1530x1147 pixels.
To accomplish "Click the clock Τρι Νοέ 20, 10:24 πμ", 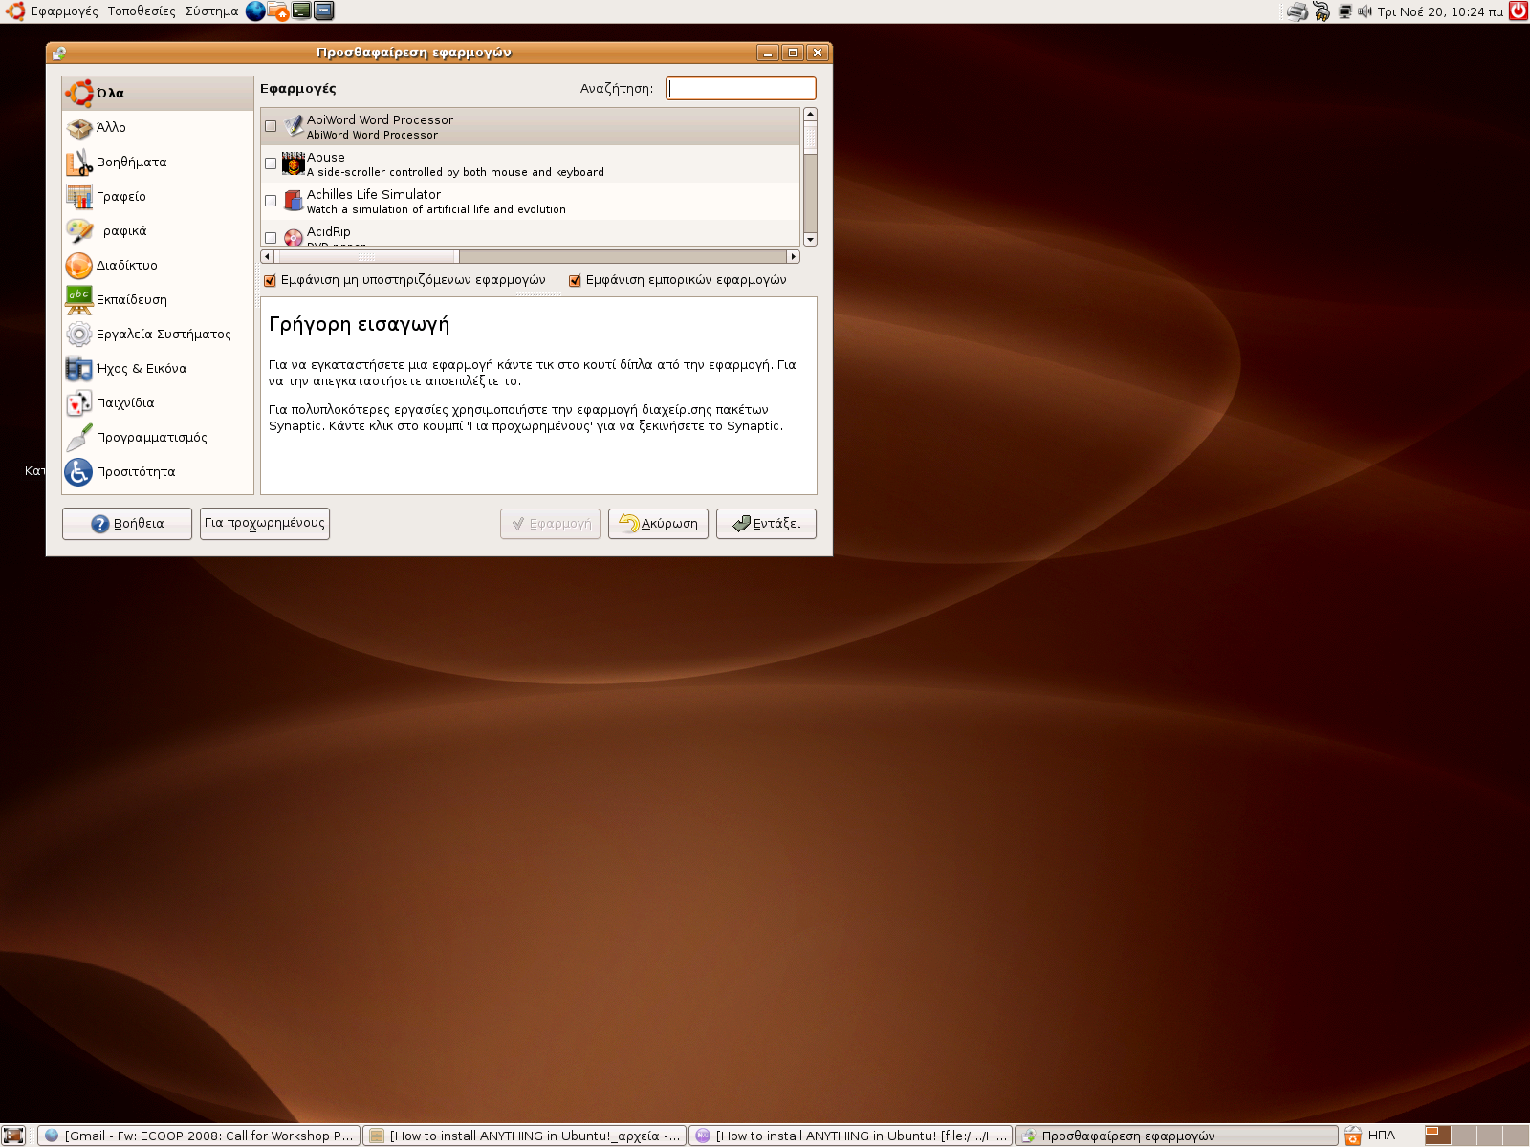I will pyautogui.click(x=1440, y=11).
